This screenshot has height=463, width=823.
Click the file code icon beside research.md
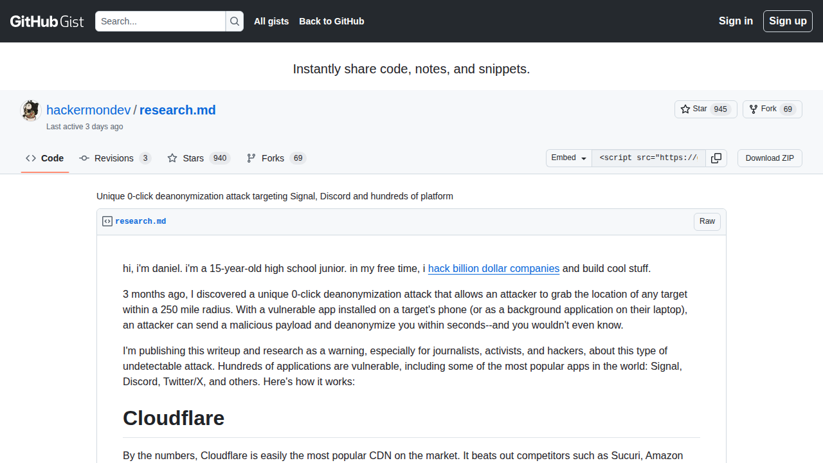(107, 221)
